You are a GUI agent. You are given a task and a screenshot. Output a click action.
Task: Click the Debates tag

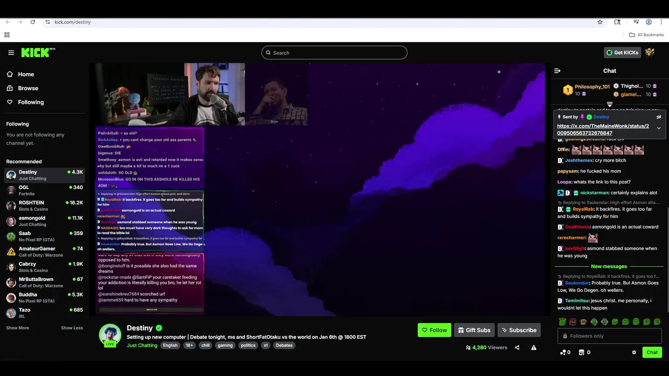click(x=284, y=345)
